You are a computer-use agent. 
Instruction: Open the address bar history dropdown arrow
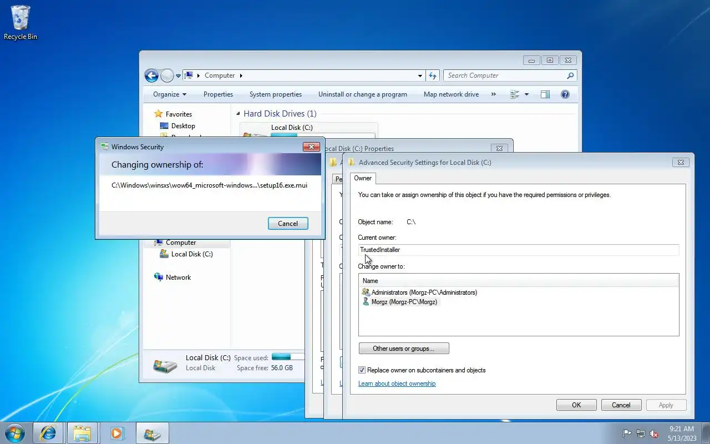(420, 75)
